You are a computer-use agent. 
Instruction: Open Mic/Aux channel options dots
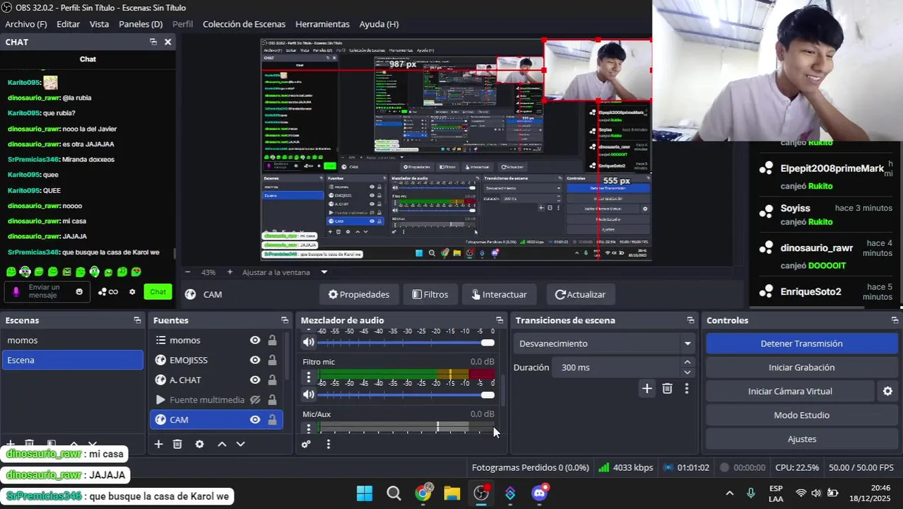pyautogui.click(x=309, y=428)
